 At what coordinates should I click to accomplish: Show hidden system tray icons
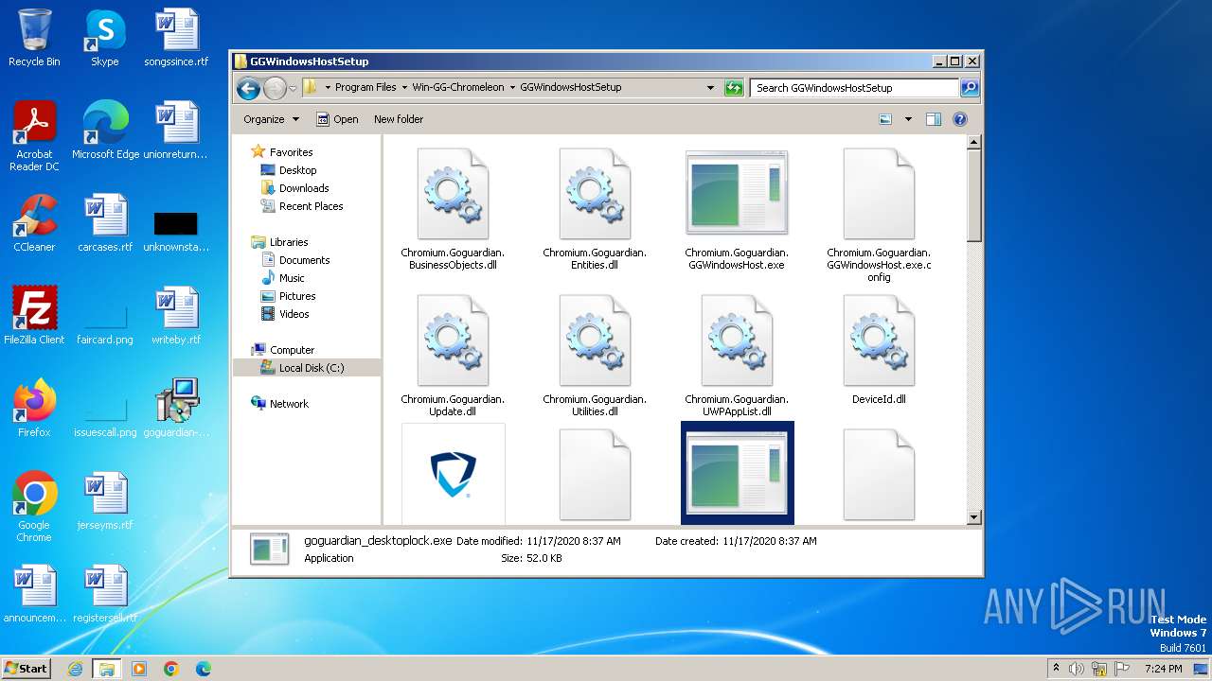tap(1057, 669)
